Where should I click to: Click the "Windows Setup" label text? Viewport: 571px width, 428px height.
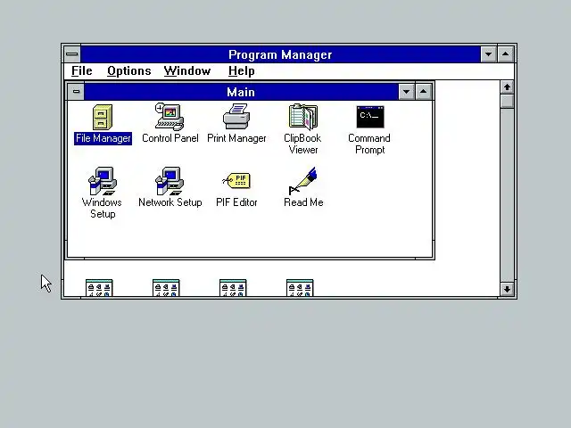click(102, 208)
